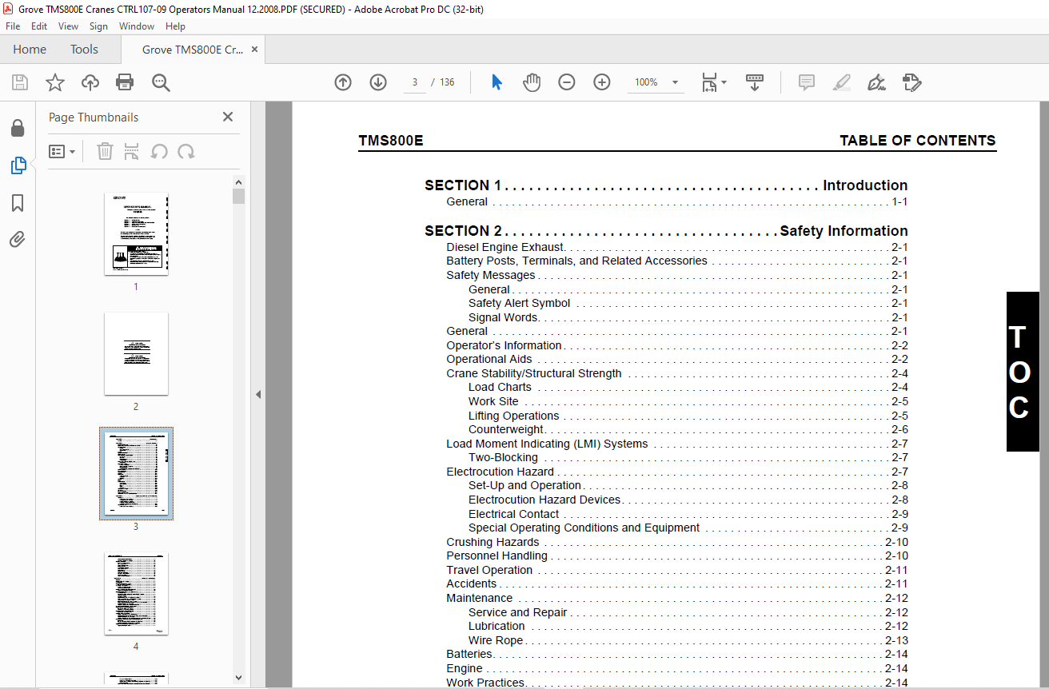Open the Sign document tool
Image resolution: width=1049 pixels, height=689 pixels.
(877, 82)
